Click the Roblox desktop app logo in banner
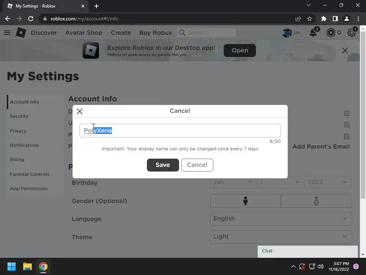This screenshot has width=366, height=275. [x=91, y=50]
